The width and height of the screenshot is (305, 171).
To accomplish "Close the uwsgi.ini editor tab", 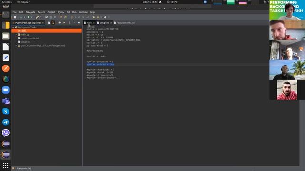I will [x=111, y=23].
